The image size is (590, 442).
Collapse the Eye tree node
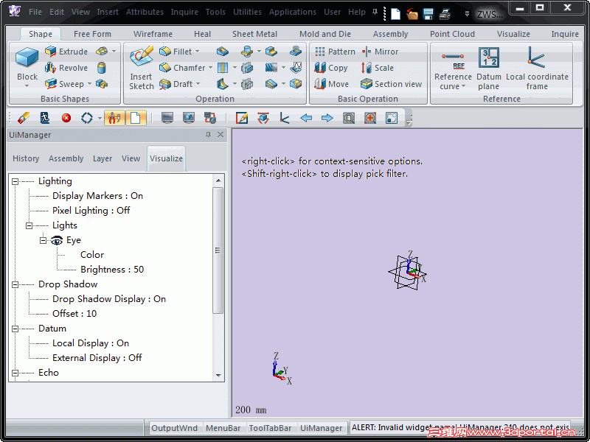tap(44, 240)
